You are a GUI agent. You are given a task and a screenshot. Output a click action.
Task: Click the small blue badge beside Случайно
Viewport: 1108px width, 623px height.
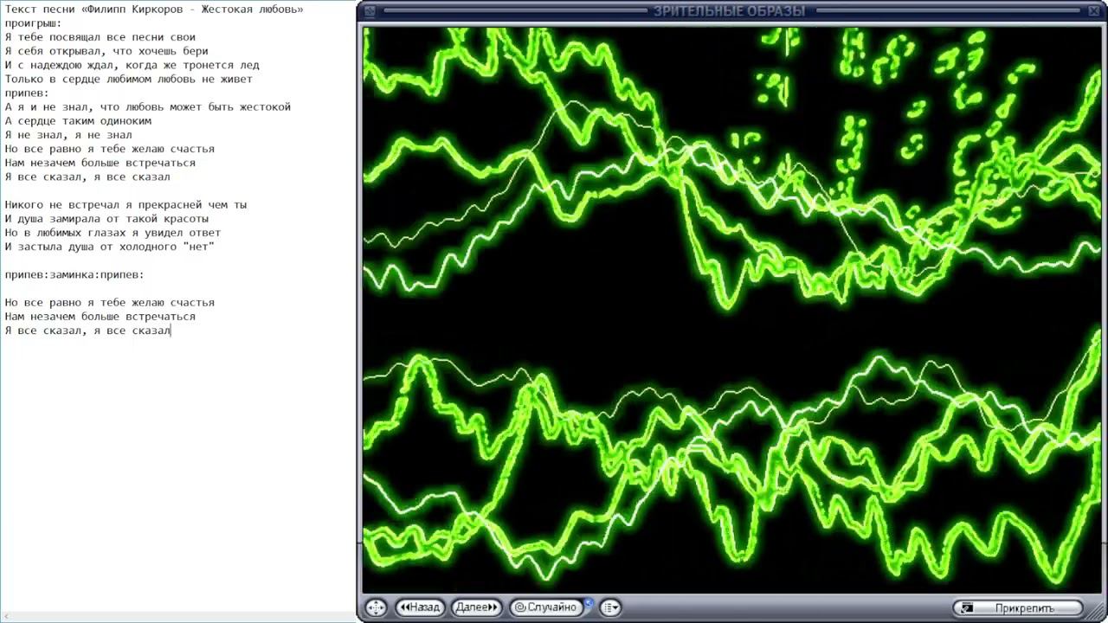tap(589, 602)
